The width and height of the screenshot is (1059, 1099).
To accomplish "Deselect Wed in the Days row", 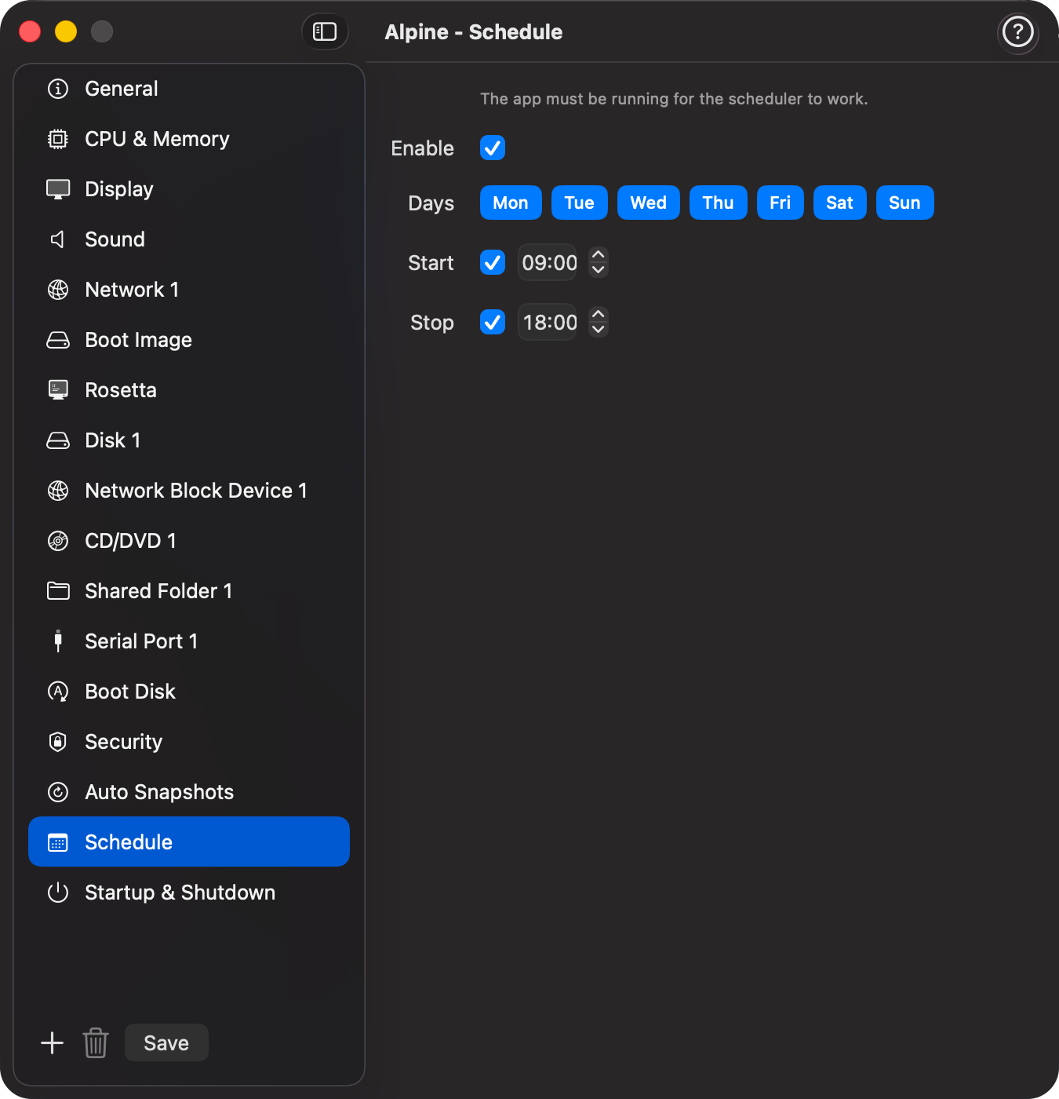I will [649, 203].
